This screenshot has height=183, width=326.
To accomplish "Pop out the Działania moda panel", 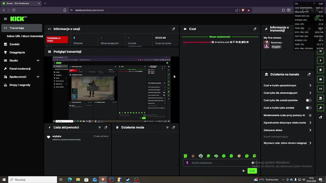I will (173, 127).
